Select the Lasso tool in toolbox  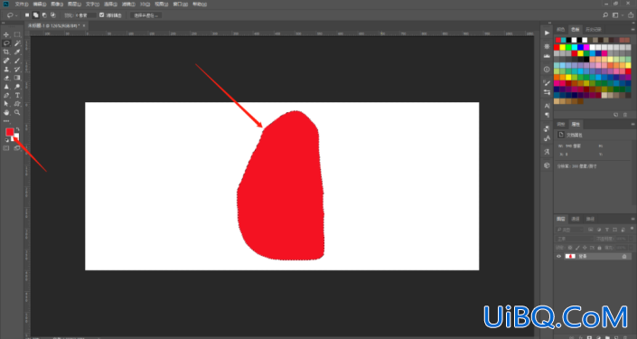(x=6, y=43)
